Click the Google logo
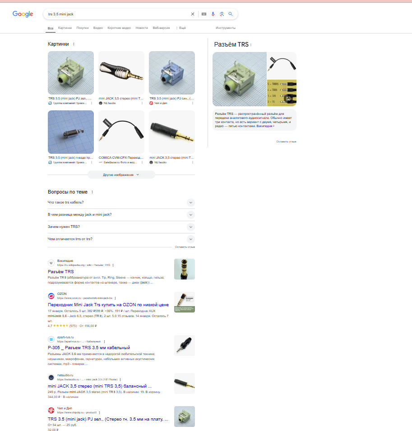Image resolution: width=412 pixels, height=431 pixels. (x=23, y=14)
